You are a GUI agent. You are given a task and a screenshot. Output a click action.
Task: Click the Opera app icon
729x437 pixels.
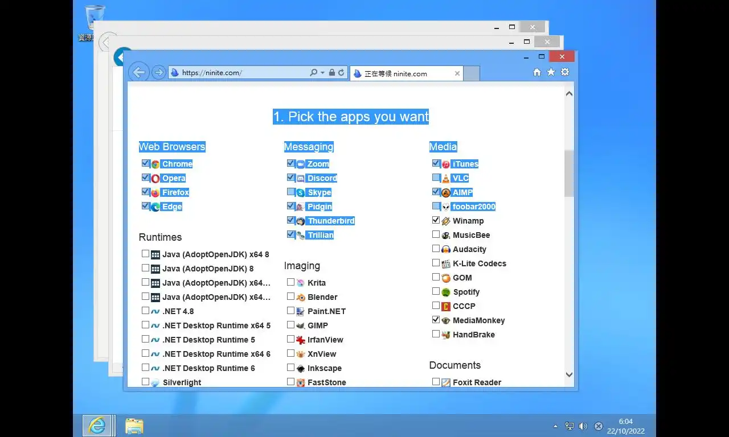[155, 178]
